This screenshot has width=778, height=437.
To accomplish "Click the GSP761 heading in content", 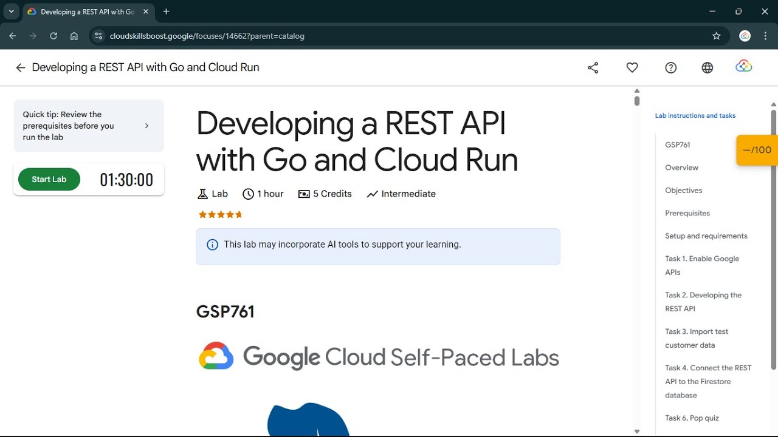I will coord(225,311).
